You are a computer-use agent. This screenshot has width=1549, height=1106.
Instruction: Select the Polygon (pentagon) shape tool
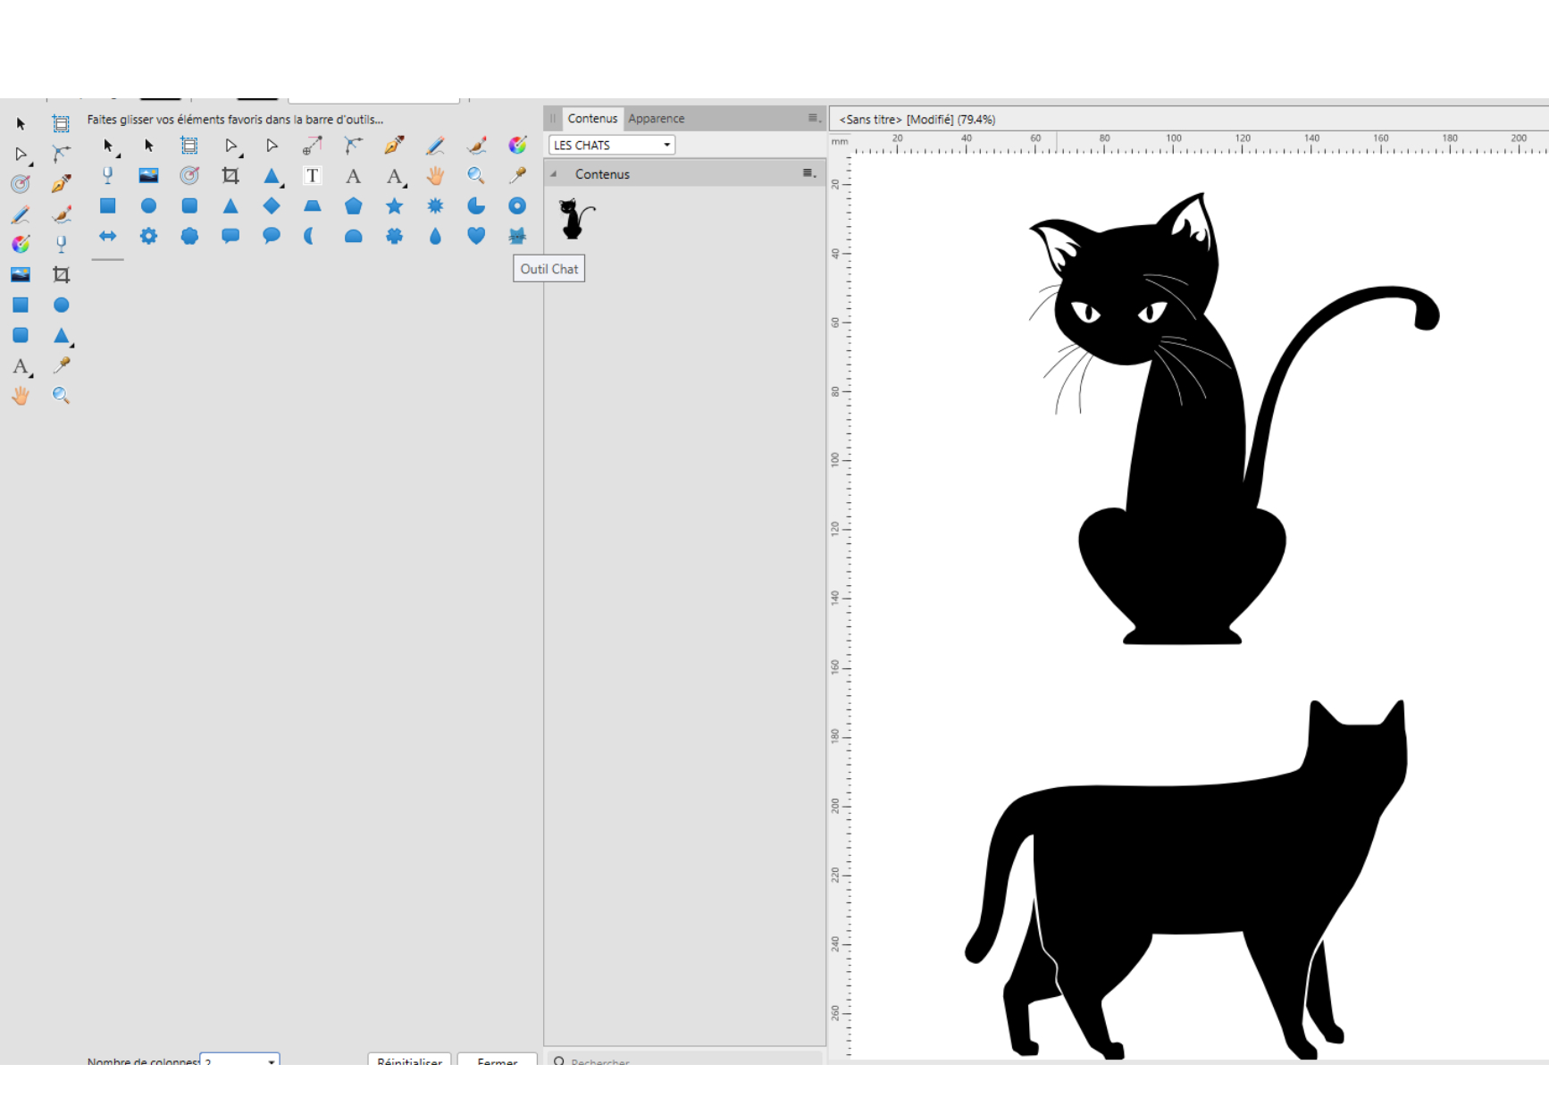pyautogui.click(x=354, y=206)
